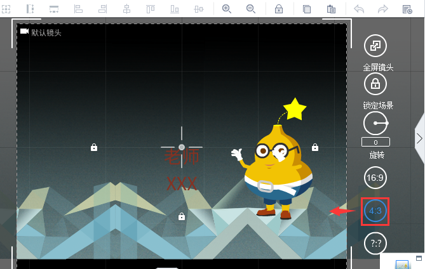This screenshot has height=269, width=425.
Task: Choose the custom ?:? aspect ratio
Action: click(375, 244)
